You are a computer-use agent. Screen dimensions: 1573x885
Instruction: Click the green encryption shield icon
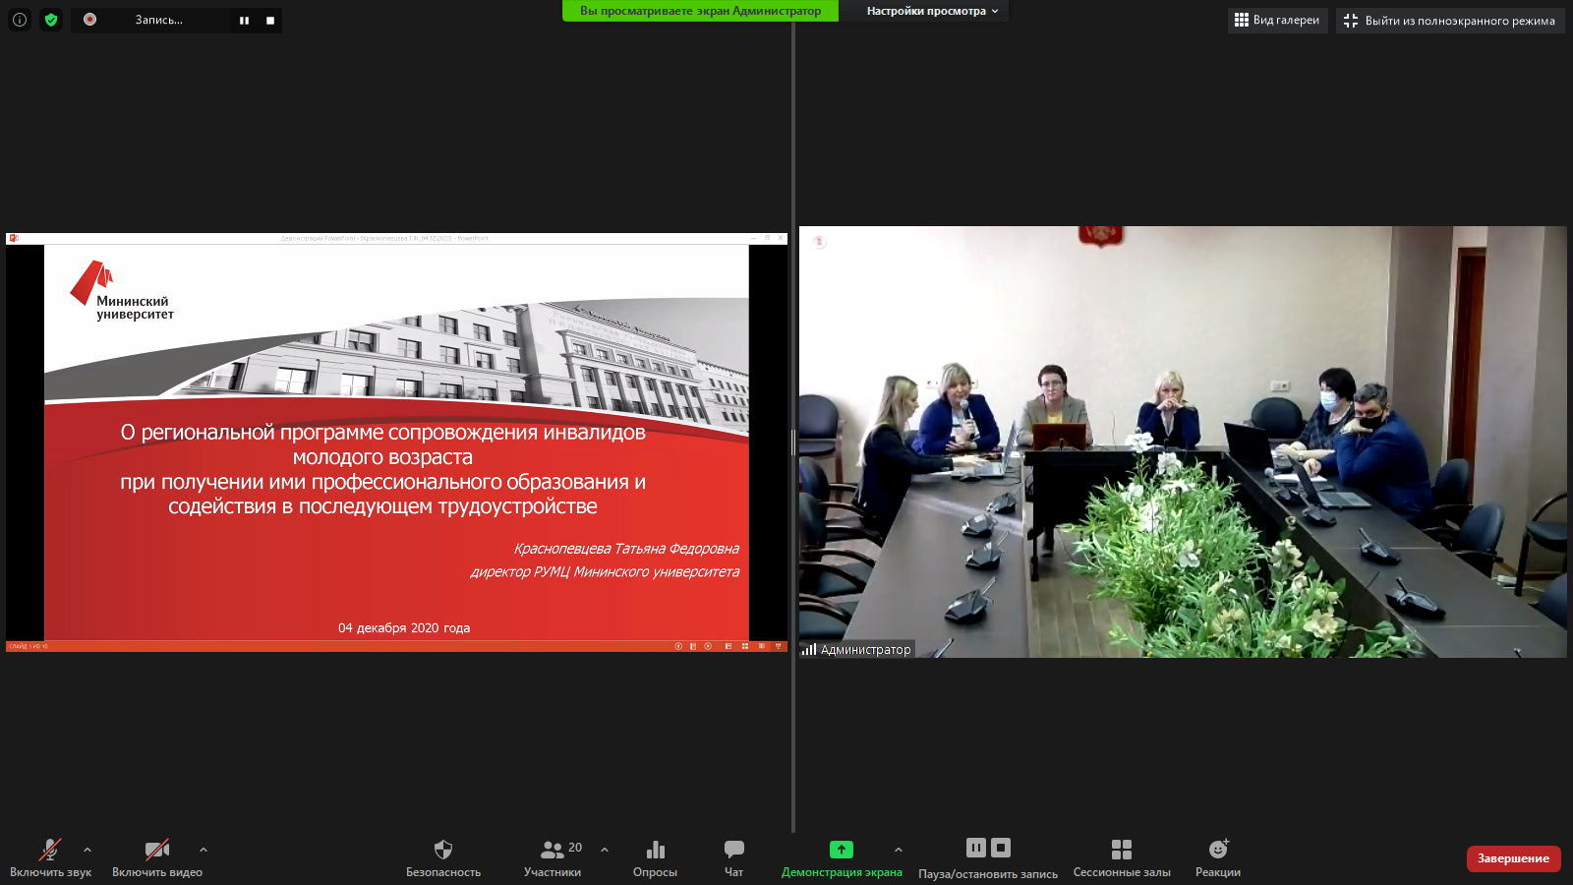click(x=51, y=20)
